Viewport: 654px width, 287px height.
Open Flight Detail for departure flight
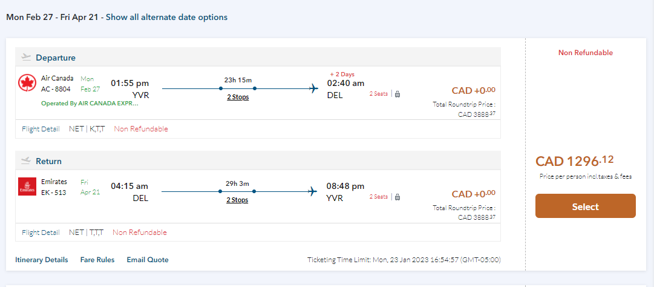coord(41,129)
